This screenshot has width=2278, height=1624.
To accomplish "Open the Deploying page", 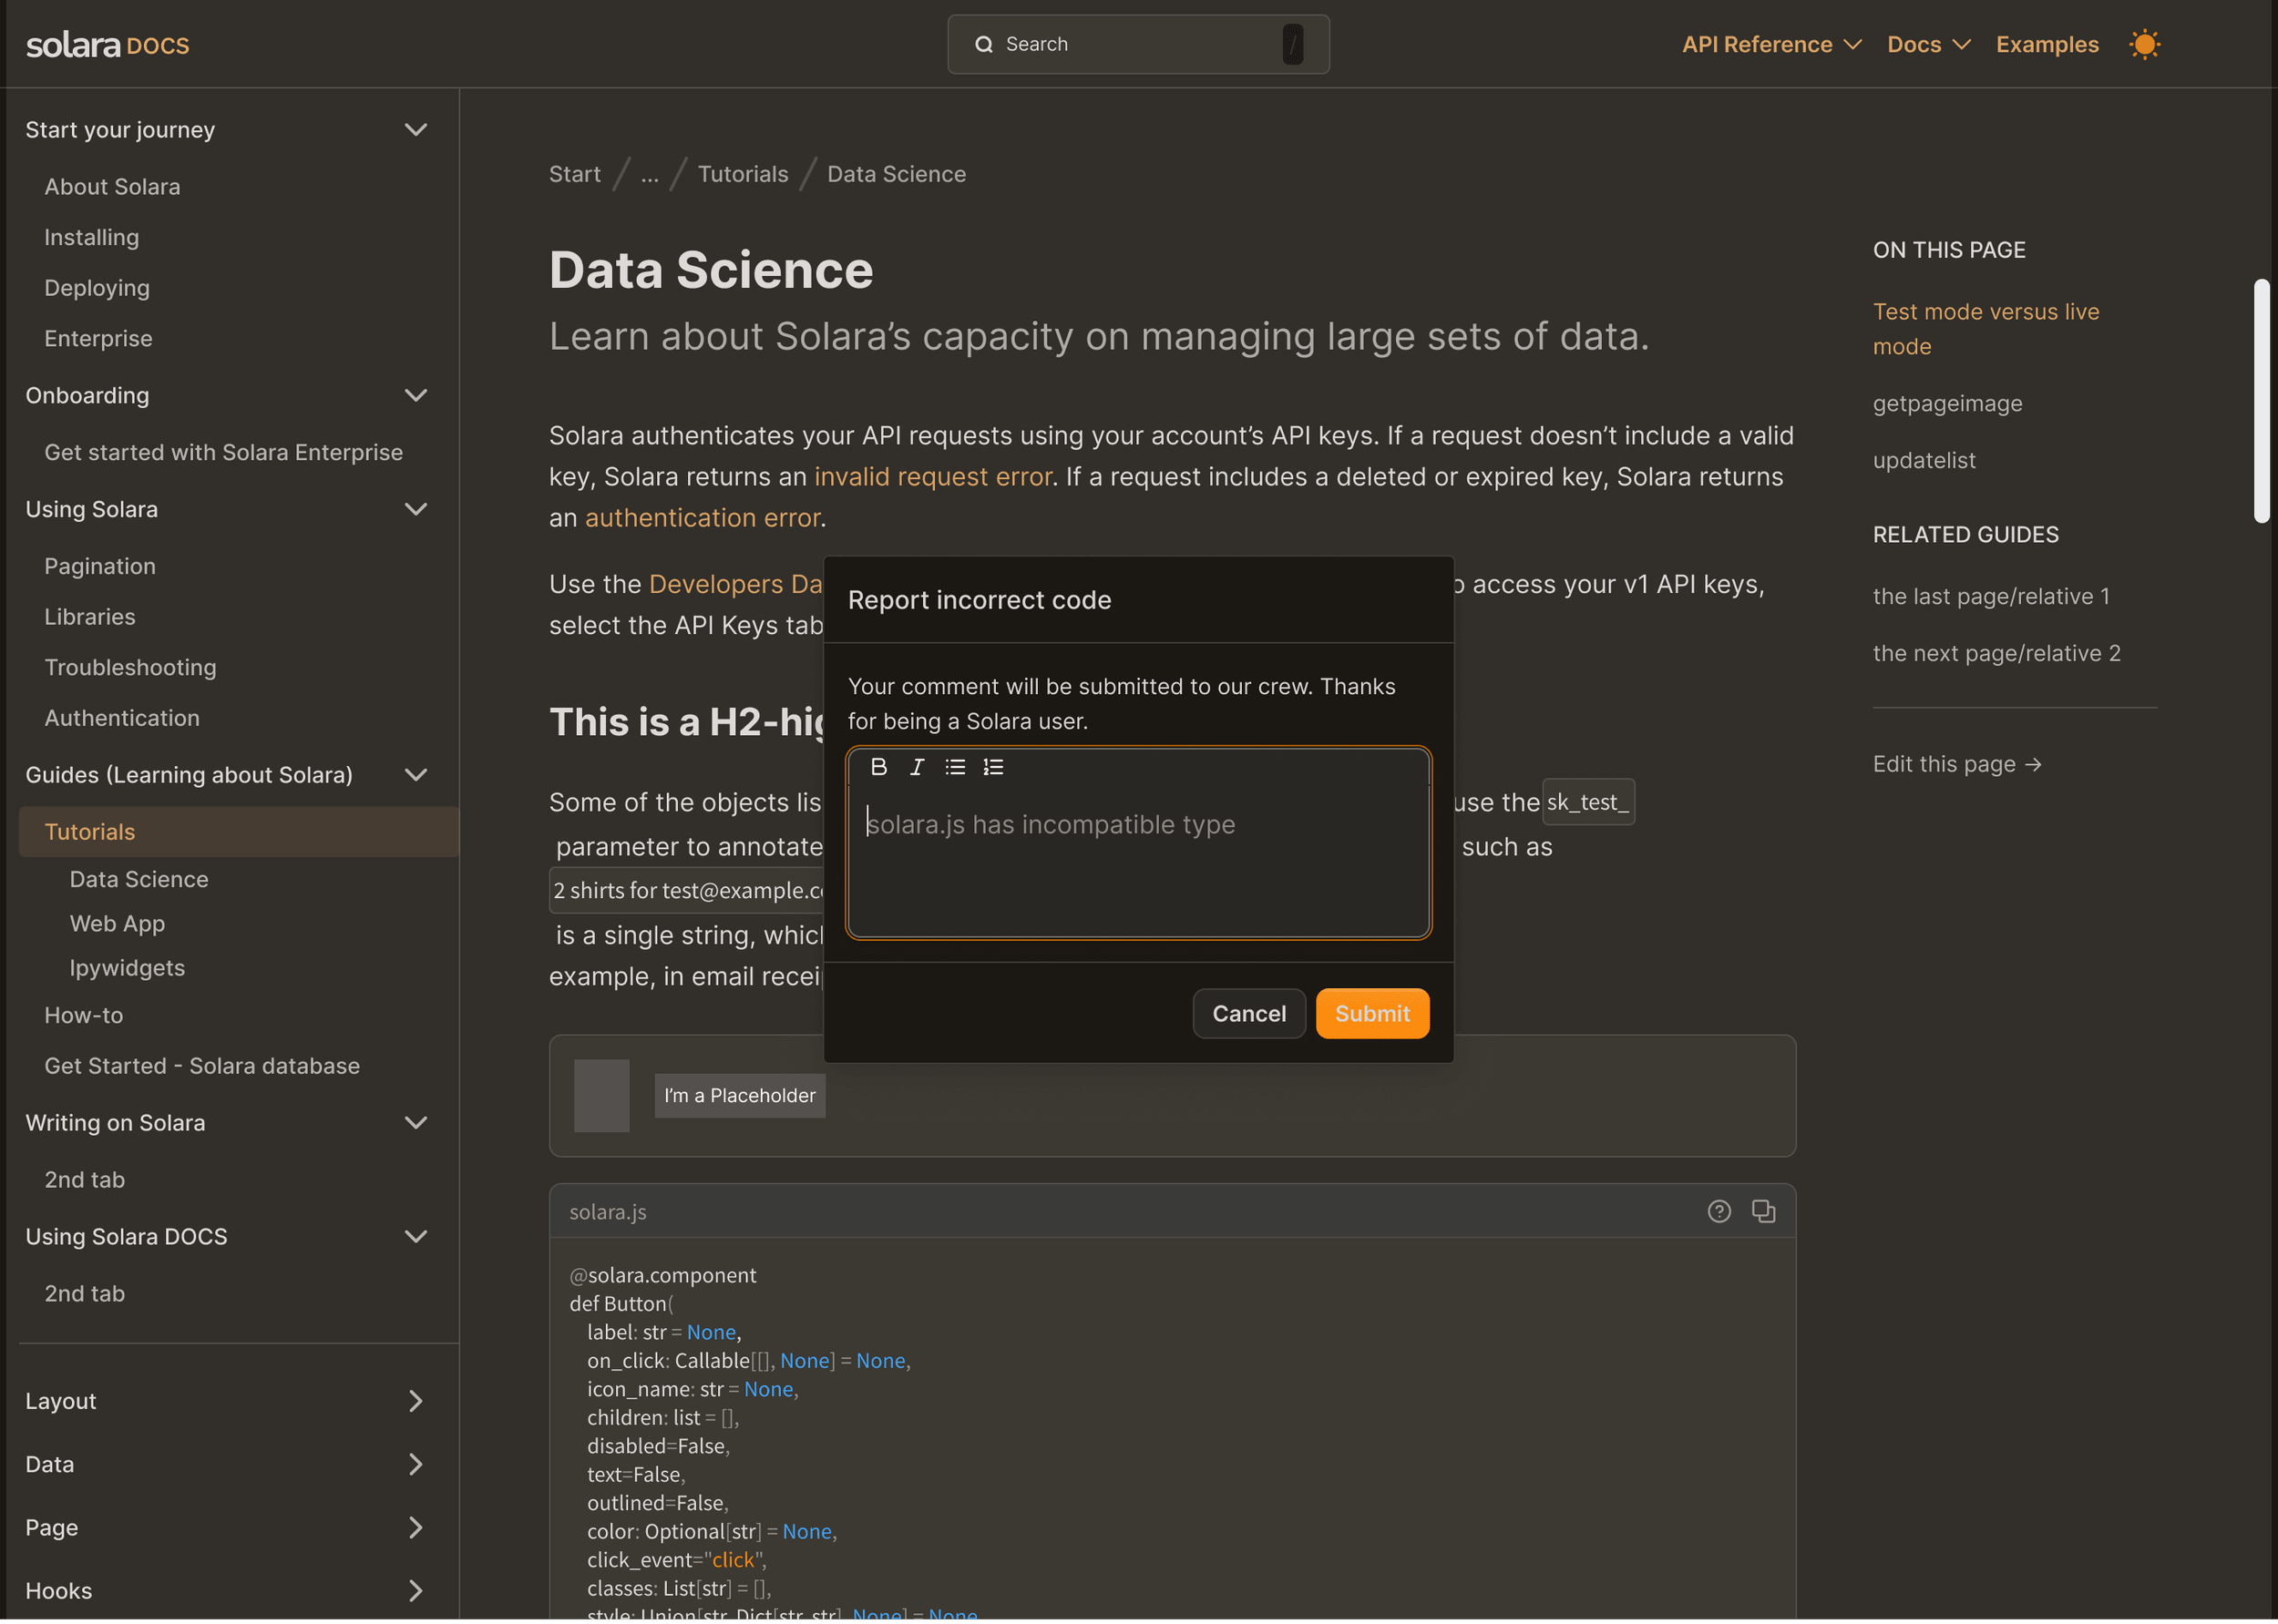I will [97, 288].
